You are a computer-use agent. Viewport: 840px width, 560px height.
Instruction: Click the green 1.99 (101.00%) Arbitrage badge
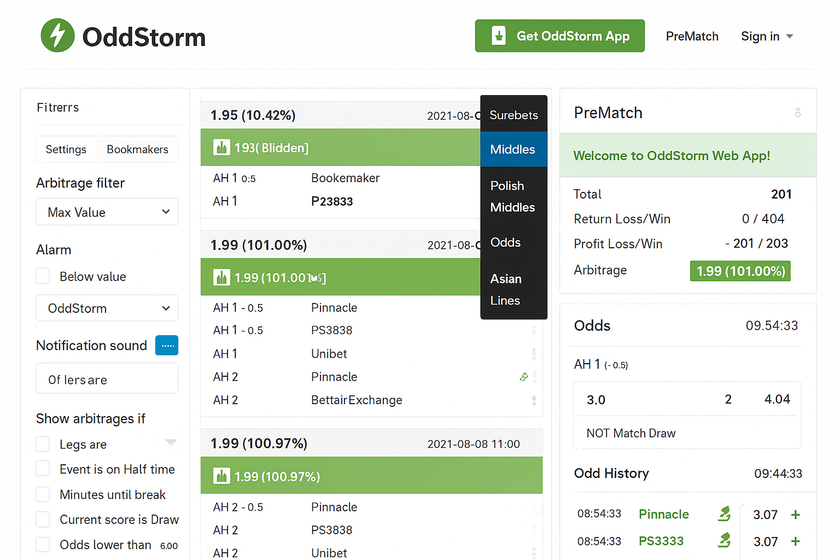[x=740, y=271]
